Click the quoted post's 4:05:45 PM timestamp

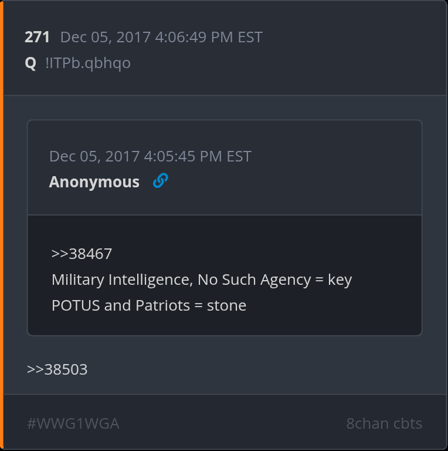click(x=150, y=156)
